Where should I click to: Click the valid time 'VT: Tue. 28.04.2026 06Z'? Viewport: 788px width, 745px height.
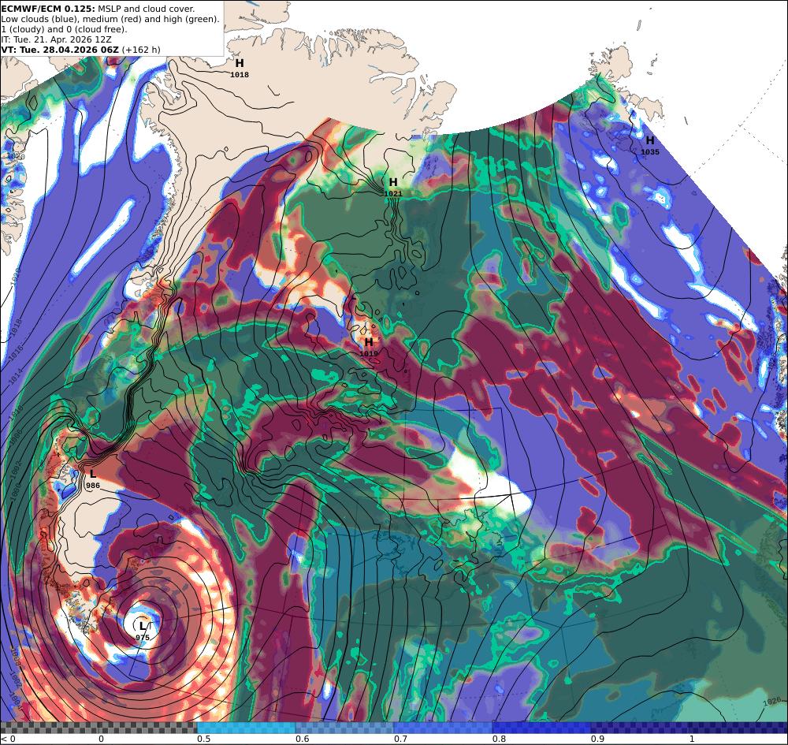coord(60,50)
